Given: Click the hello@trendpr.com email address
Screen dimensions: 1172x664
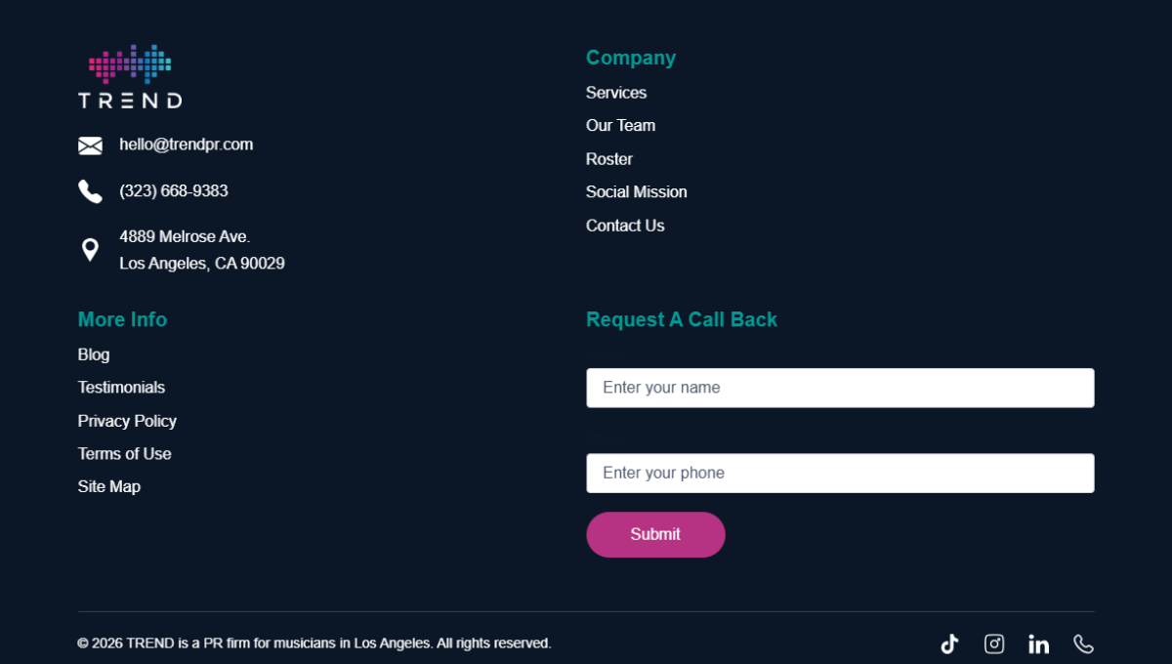Looking at the screenshot, I should point(186,145).
